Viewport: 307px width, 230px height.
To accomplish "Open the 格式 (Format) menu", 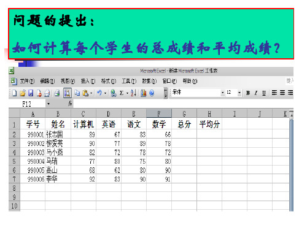I will 109,81.
